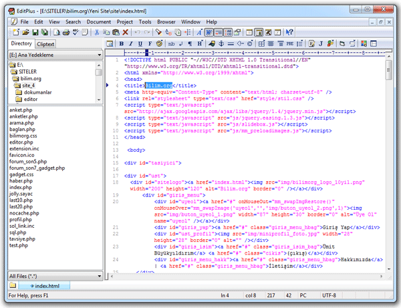
Task: Insert Font tag with the F icon
Action: (x=150, y=43)
